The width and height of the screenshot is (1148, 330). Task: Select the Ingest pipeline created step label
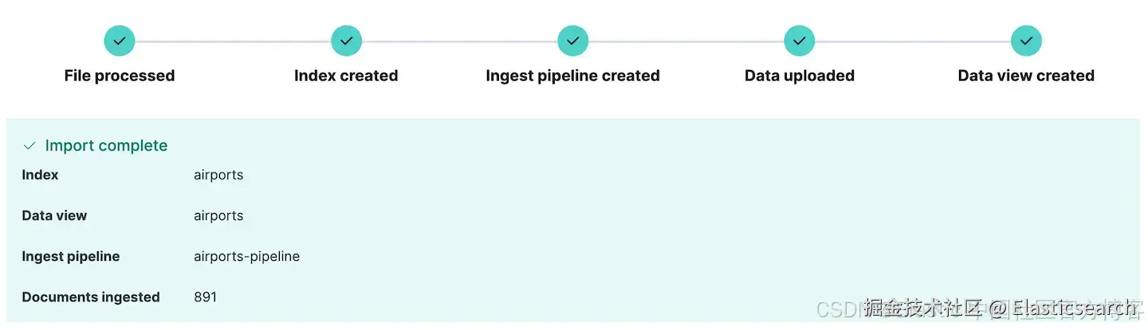click(572, 76)
